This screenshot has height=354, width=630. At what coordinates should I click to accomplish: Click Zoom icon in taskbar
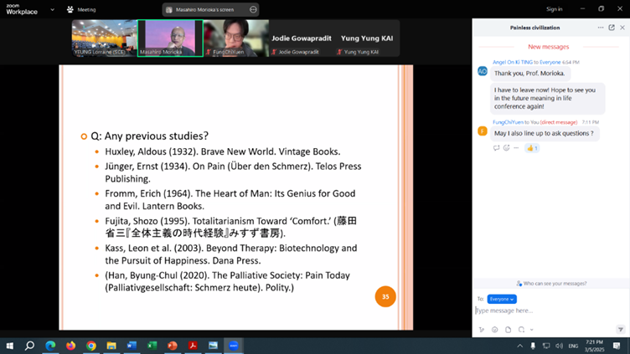click(x=234, y=346)
